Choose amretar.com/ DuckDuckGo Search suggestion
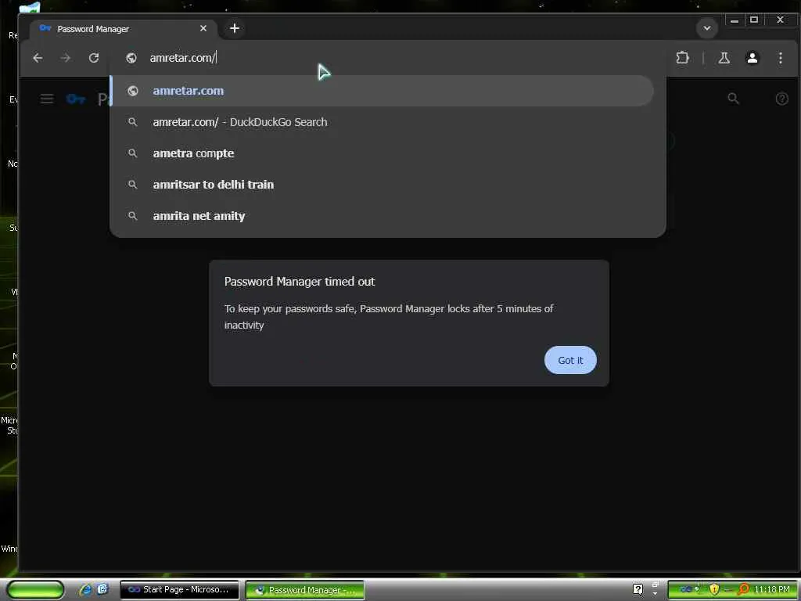 coord(382,122)
